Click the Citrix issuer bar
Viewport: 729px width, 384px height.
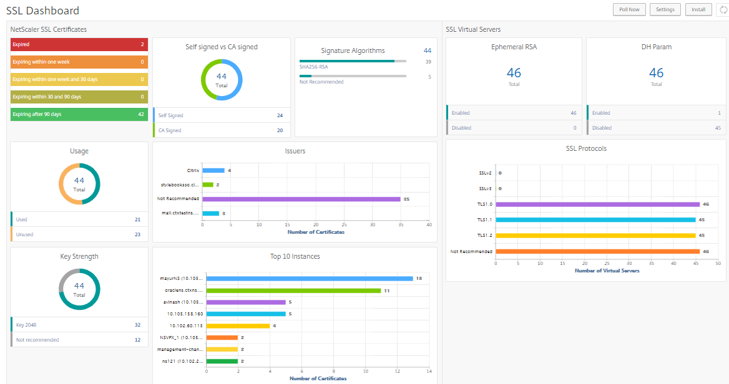pyautogui.click(x=213, y=170)
